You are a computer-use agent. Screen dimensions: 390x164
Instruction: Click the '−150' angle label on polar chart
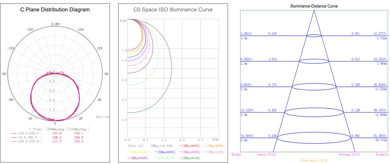[x=29, y=30]
